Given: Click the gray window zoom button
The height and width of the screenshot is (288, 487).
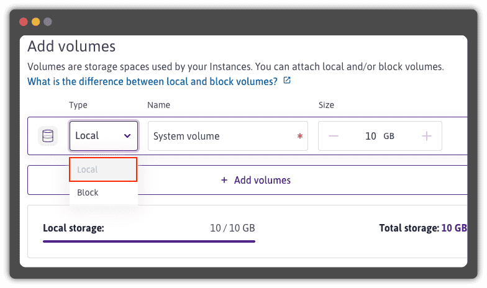Looking at the screenshot, I should (48, 22).
